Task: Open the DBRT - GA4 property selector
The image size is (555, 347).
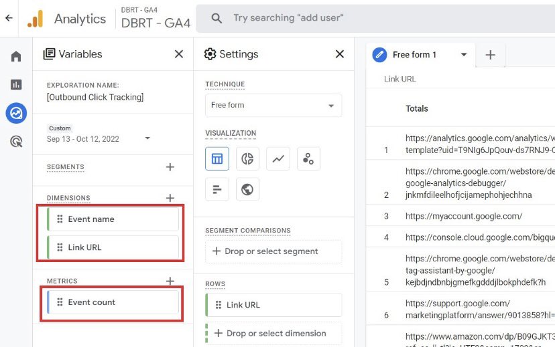Action: (x=156, y=18)
